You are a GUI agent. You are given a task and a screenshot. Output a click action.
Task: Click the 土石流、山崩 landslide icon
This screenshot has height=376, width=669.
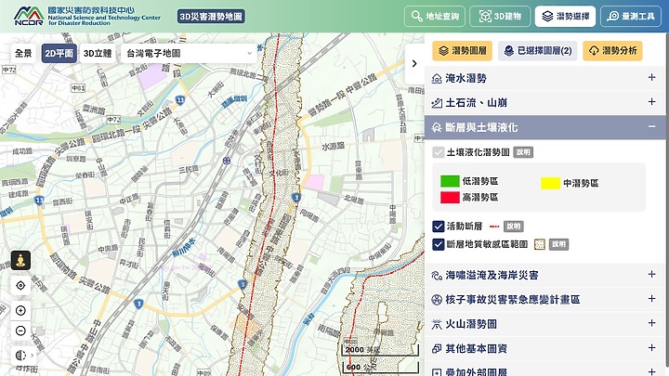coord(437,103)
